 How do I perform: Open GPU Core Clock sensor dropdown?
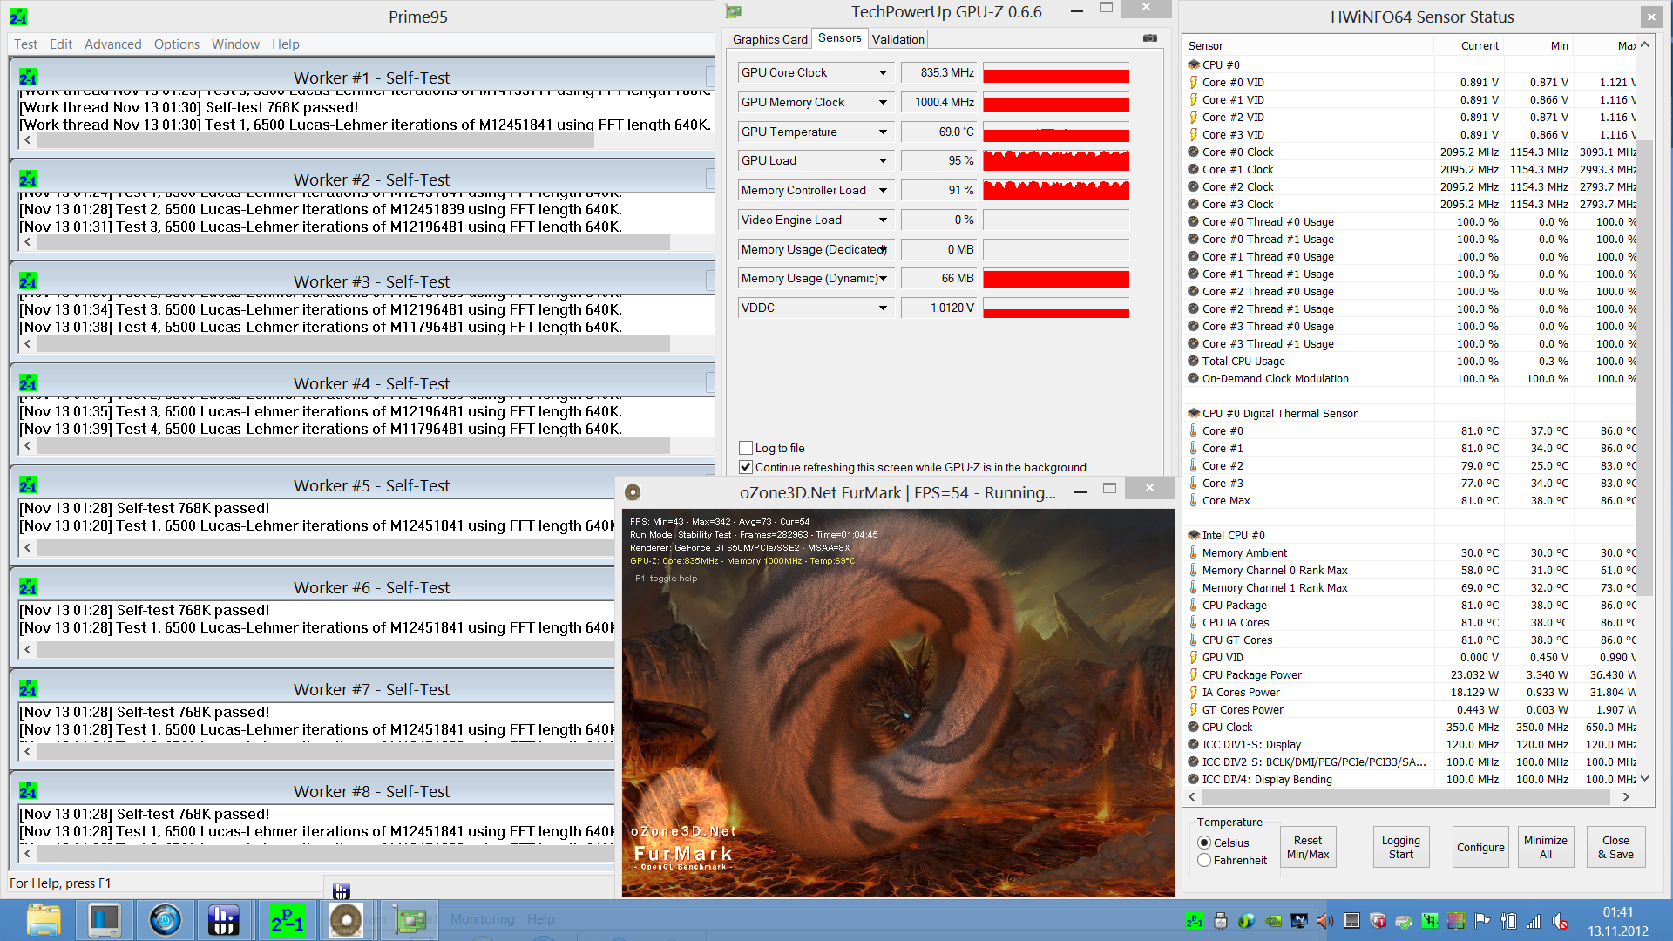(x=883, y=73)
